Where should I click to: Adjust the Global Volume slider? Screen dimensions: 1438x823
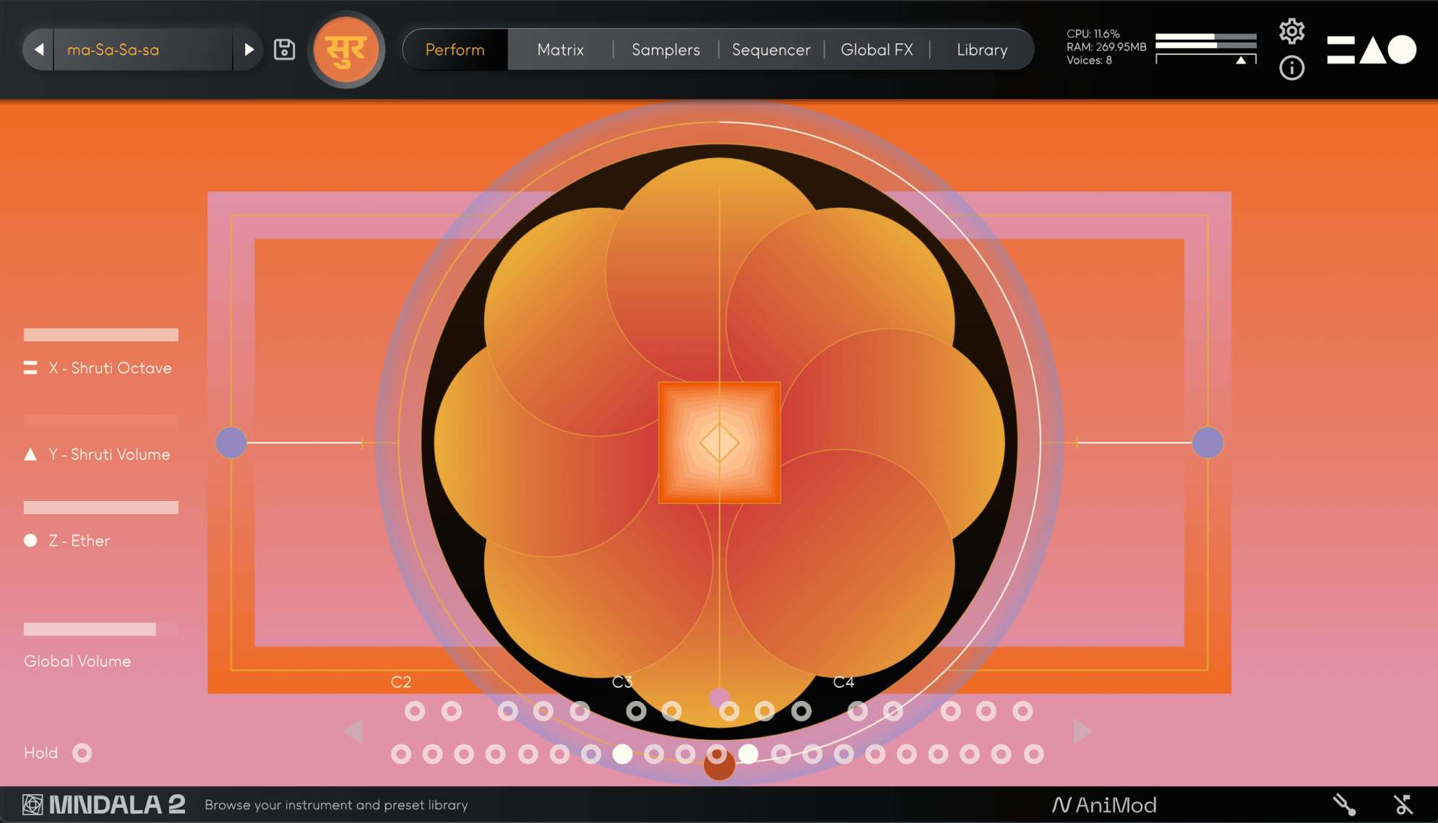pyautogui.click(x=100, y=630)
